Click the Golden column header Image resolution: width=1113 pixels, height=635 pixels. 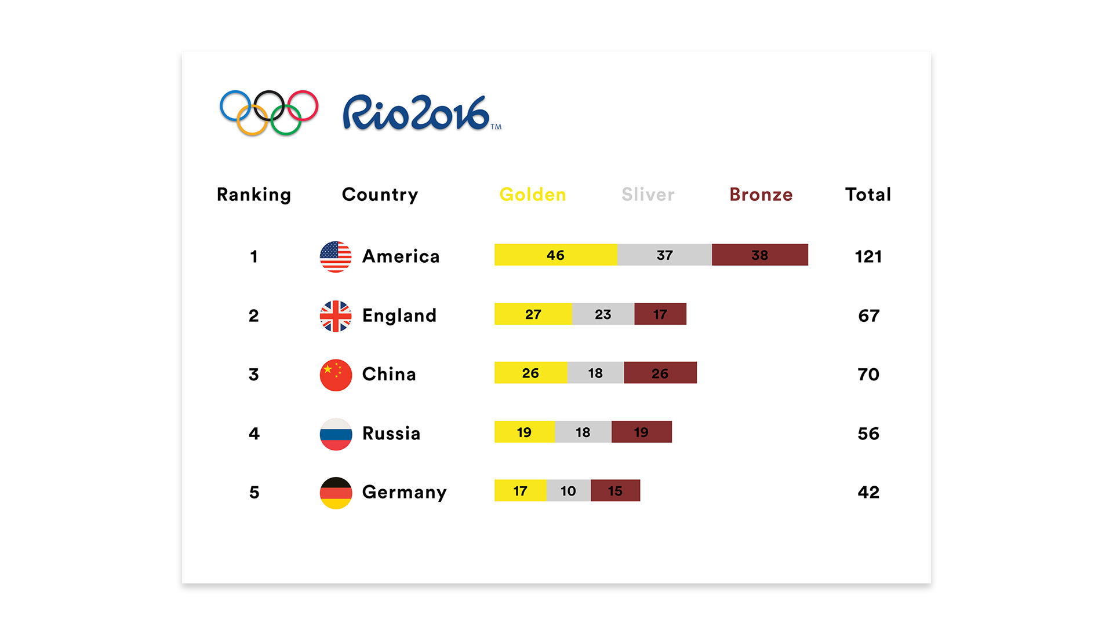point(533,194)
